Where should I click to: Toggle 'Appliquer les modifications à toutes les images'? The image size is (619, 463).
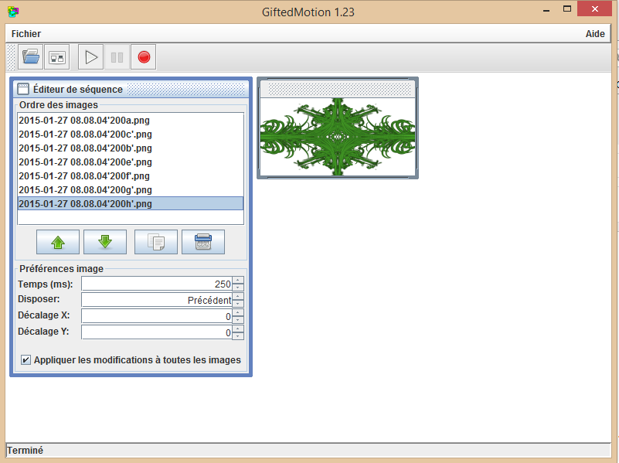tap(26, 360)
